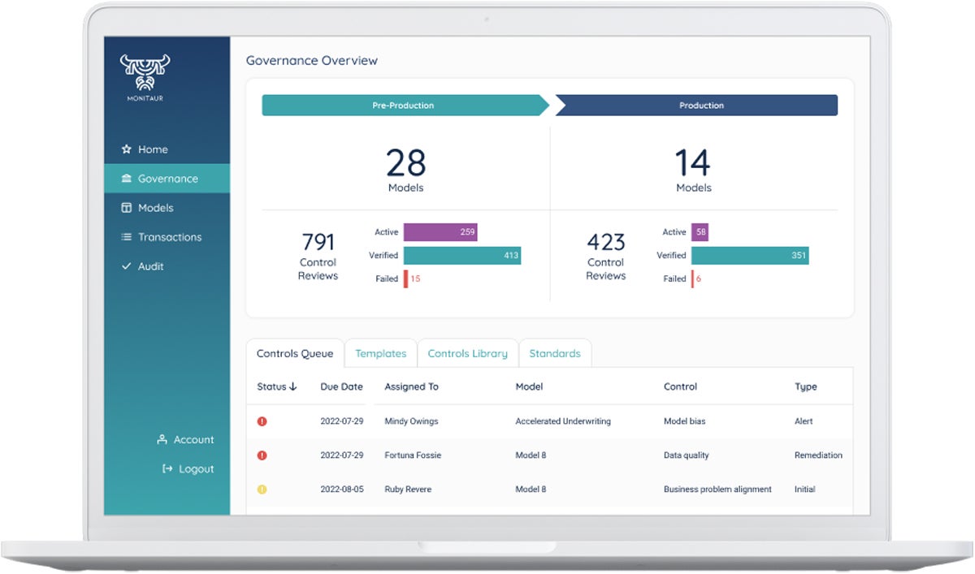The image size is (975, 574).
Task: Click the 28 Models pre-production count
Action: pos(405,170)
